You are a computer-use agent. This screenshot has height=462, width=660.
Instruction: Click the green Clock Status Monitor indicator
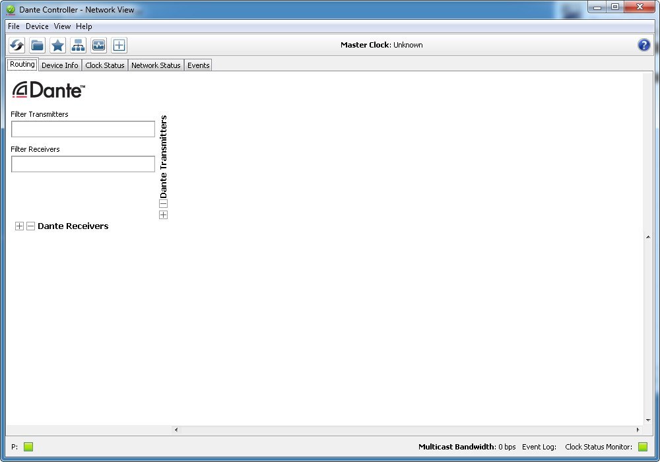[642, 447]
